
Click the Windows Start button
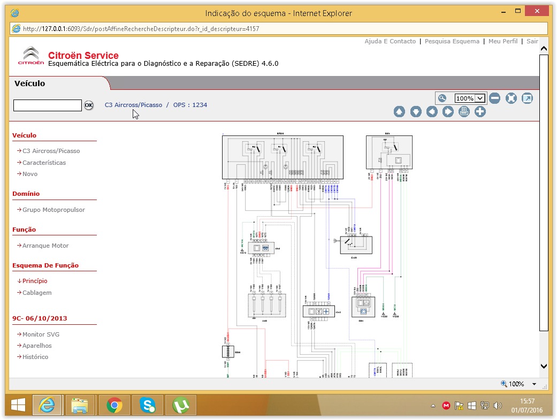(18, 405)
